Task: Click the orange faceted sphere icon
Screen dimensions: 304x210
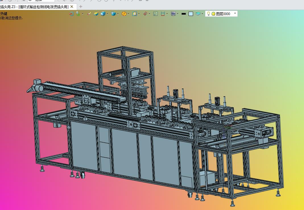Action: click(x=124, y=14)
